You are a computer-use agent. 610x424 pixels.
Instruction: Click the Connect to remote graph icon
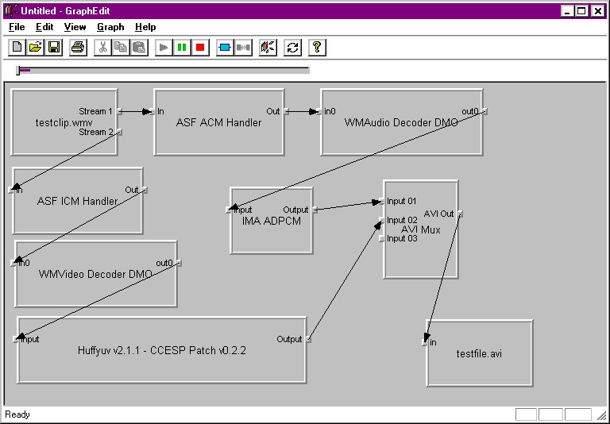(268, 48)
